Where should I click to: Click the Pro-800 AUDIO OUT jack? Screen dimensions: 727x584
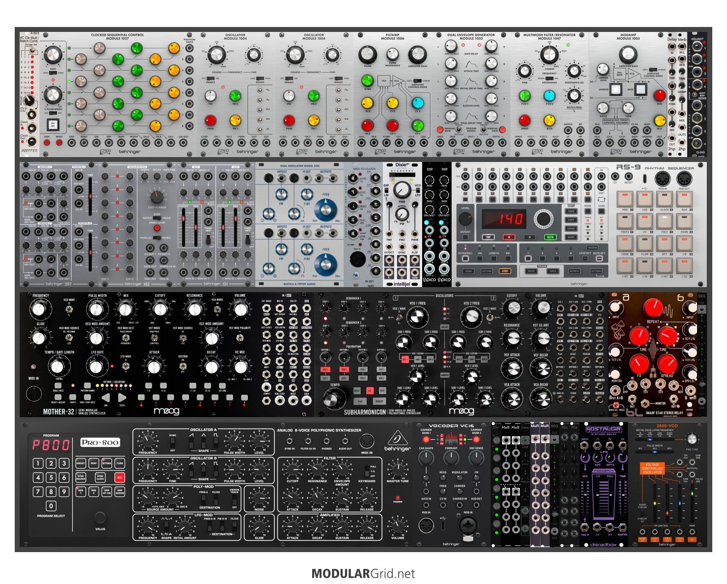coord(345,441)
